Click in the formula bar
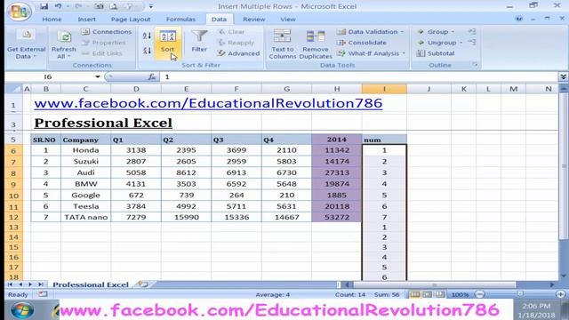Viewport: 569px width, 320px height. [x=359, y=76]
